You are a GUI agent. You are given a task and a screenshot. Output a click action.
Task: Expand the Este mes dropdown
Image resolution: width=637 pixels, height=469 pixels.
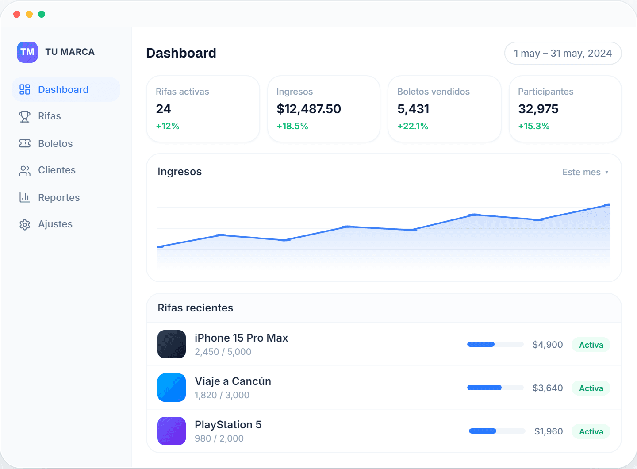(x=585, y=172)
